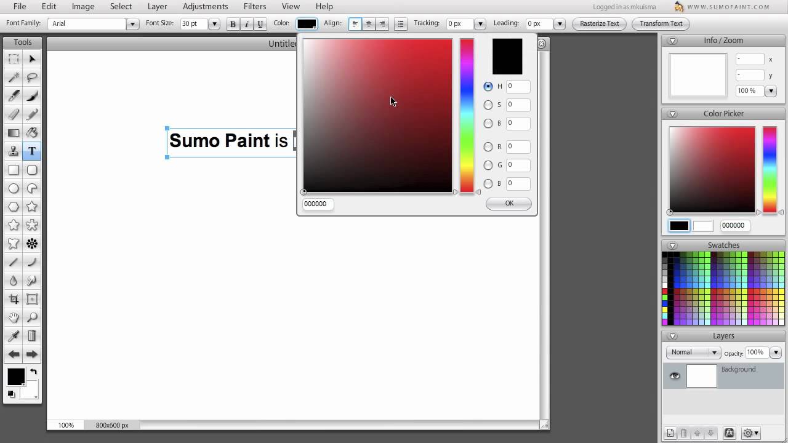The height and width of the screenshot is (443, 788).
Task: Add a new layer in Layers panel
Action: point(670,433)
